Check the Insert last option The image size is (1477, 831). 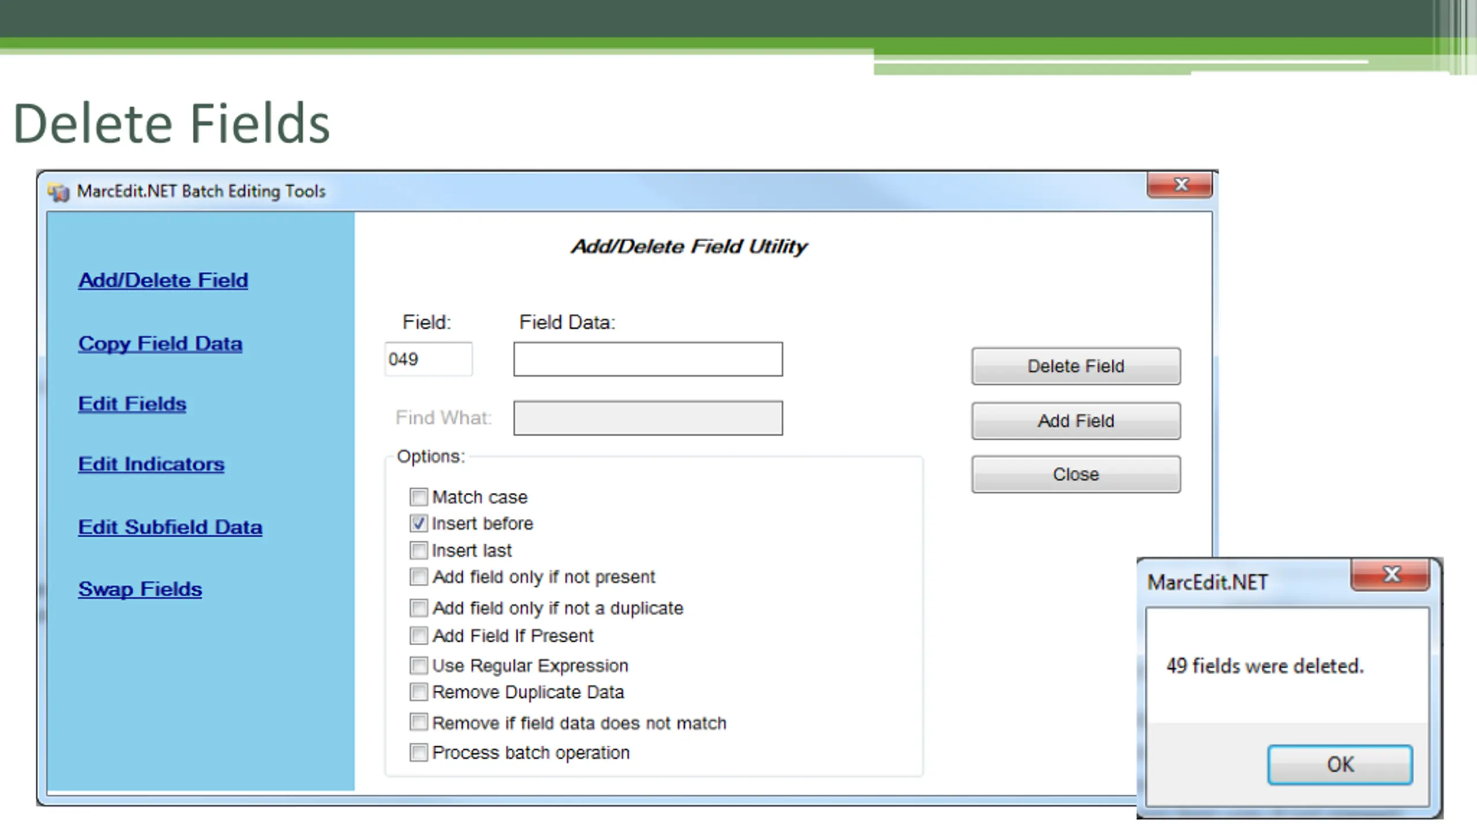point(419,551)
